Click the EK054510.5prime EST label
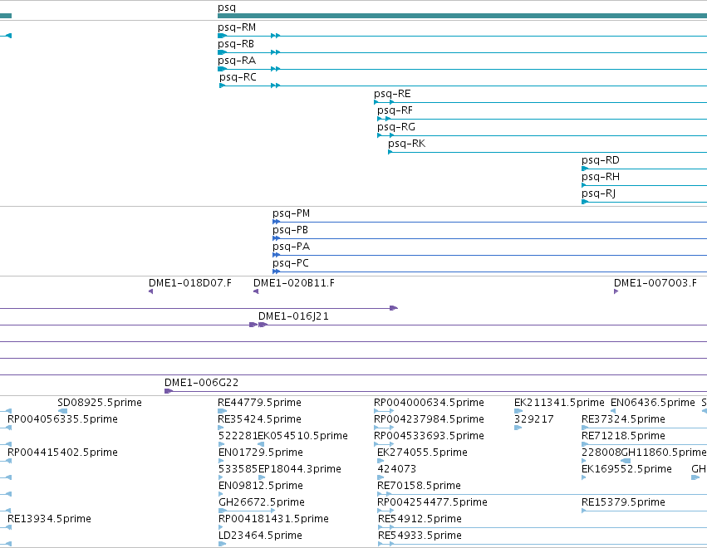 303,436
